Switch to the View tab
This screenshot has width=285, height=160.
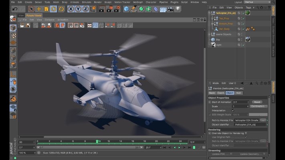tap(21, 16)
